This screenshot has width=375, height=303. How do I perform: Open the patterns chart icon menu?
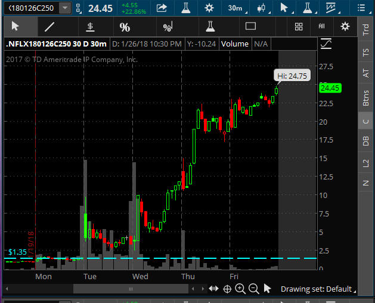click(331, 8)
